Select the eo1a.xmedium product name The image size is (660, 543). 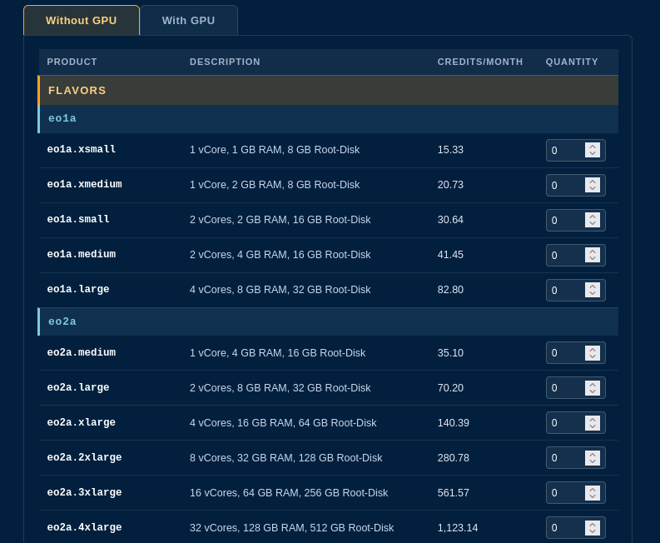(x=84, y=184)
